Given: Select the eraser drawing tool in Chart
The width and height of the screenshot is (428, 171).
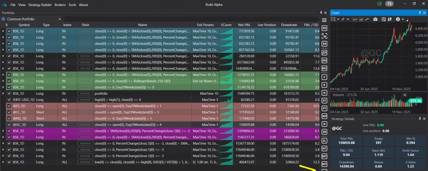Looking at the screenshot, I should point(342,19).
